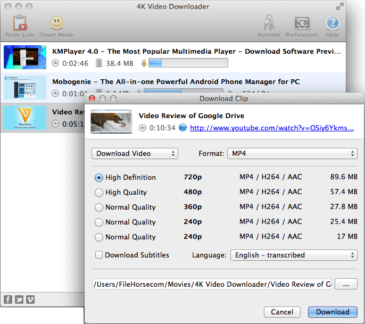The width and height of the screenshot is (365, 324).
Task: Click the Mobogenie download progress bar
Action: tap(184, 90)
